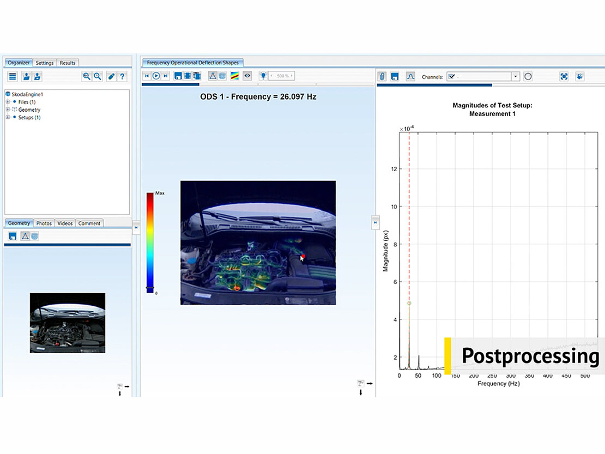The width and height of the screenshot is (605, 454).
Task: Open the Results tab
Action: click(x=68, y=63)
